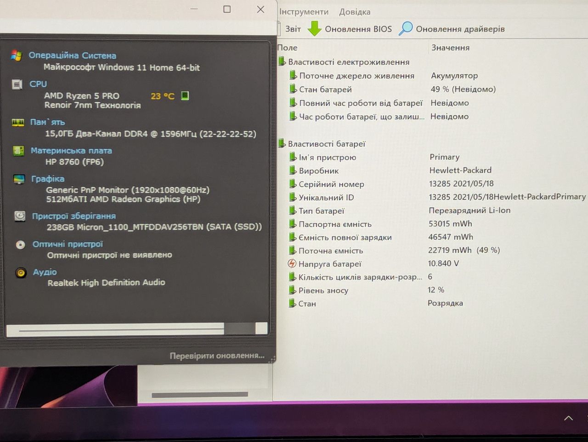Show hidden icons in the taskbar tray

(568, 418)
